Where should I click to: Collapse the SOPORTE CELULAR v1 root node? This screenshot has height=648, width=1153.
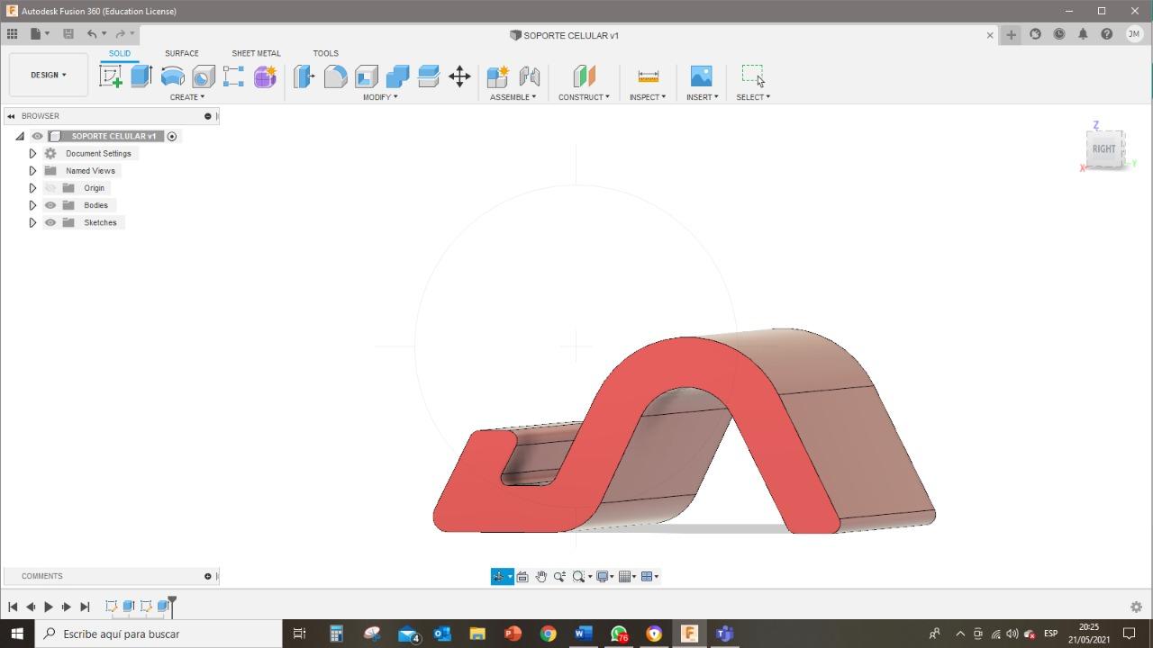coord(20,136)
